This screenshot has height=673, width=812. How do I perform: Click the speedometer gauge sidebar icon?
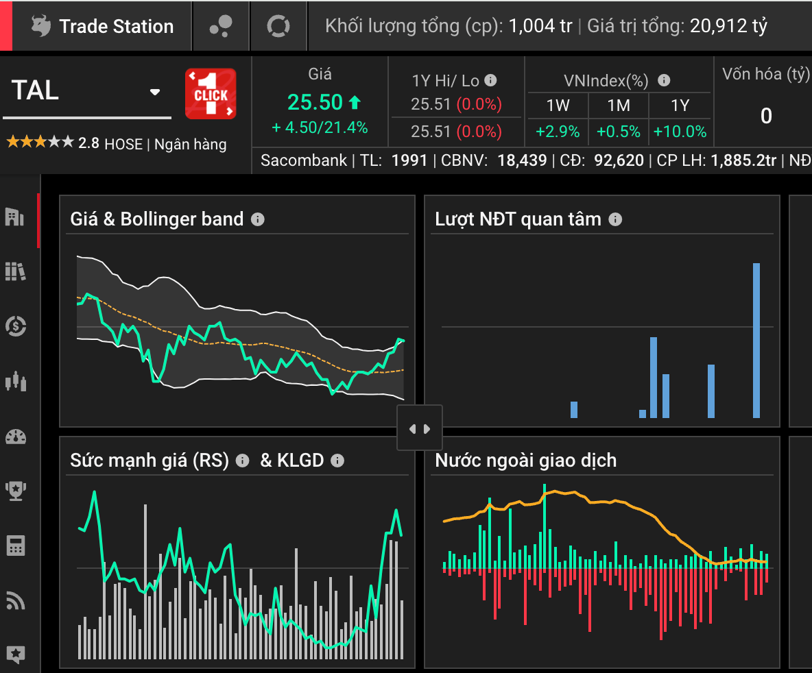coord(14,437)
